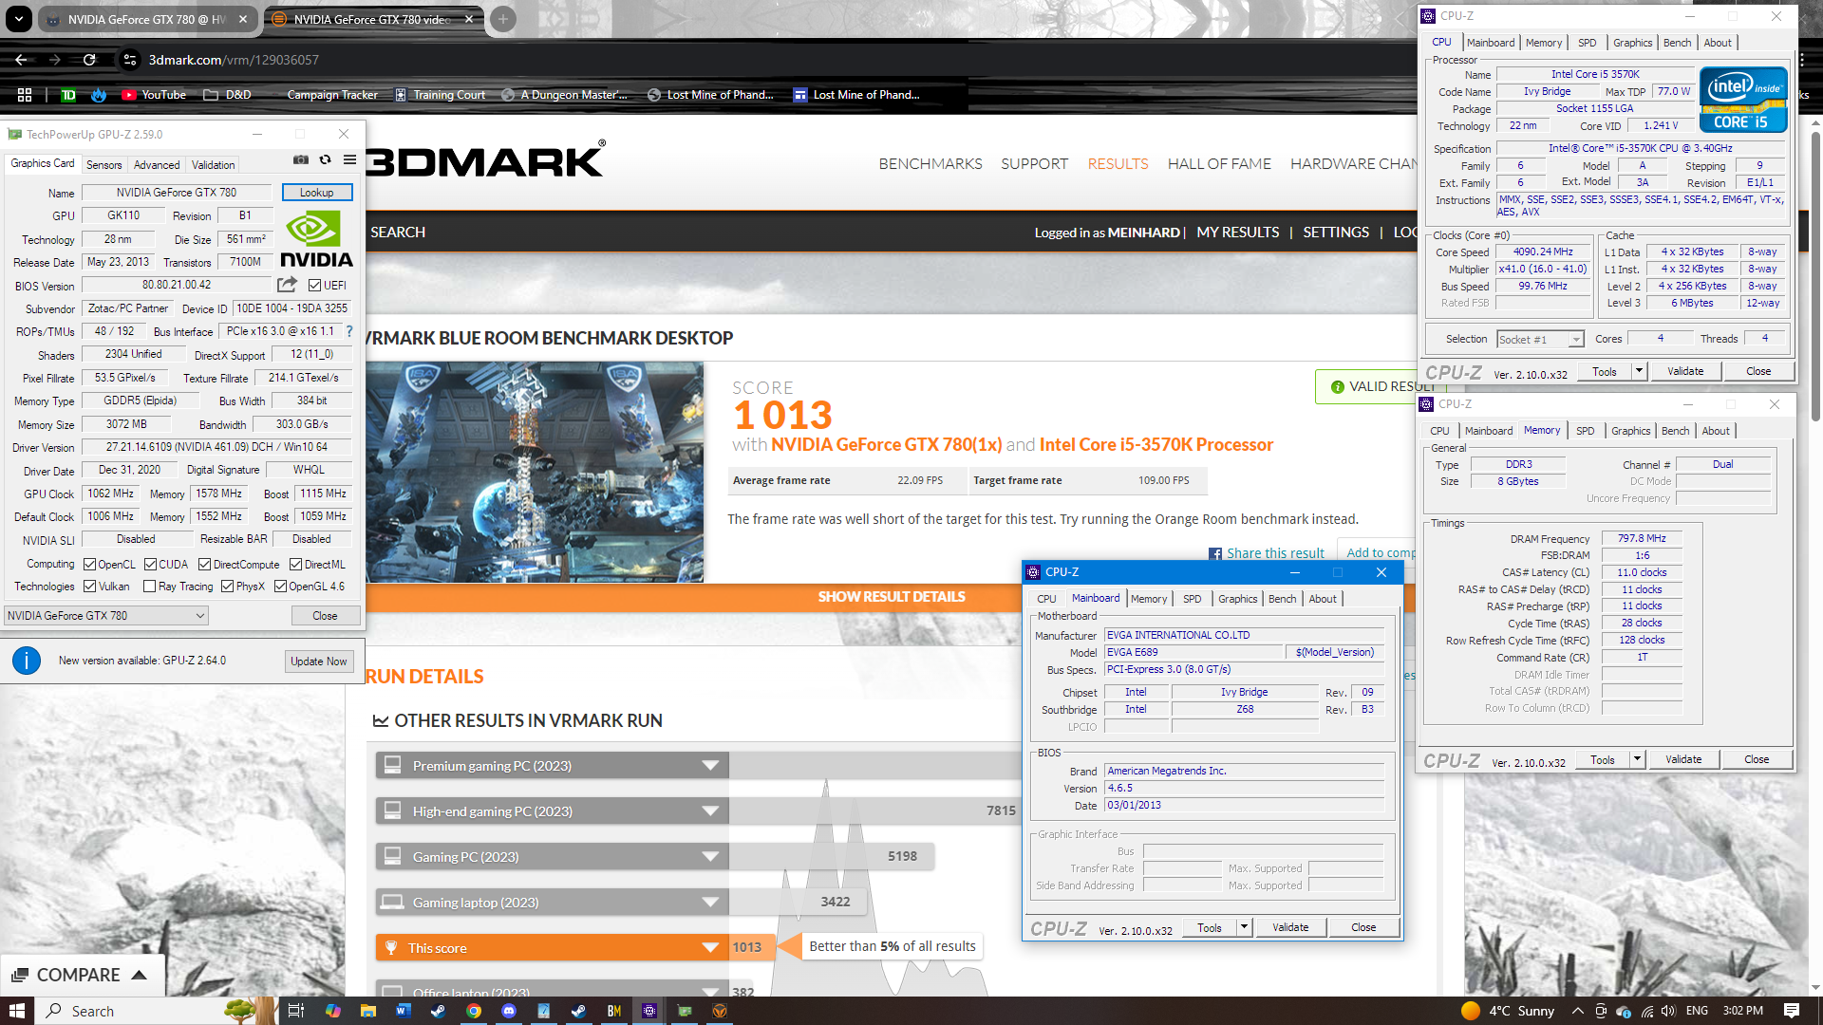Click SHOW RESULT DETAILS bar
Image resolution: width=1823 pixels, height=1025 pixels.
(x=892, y=597)
